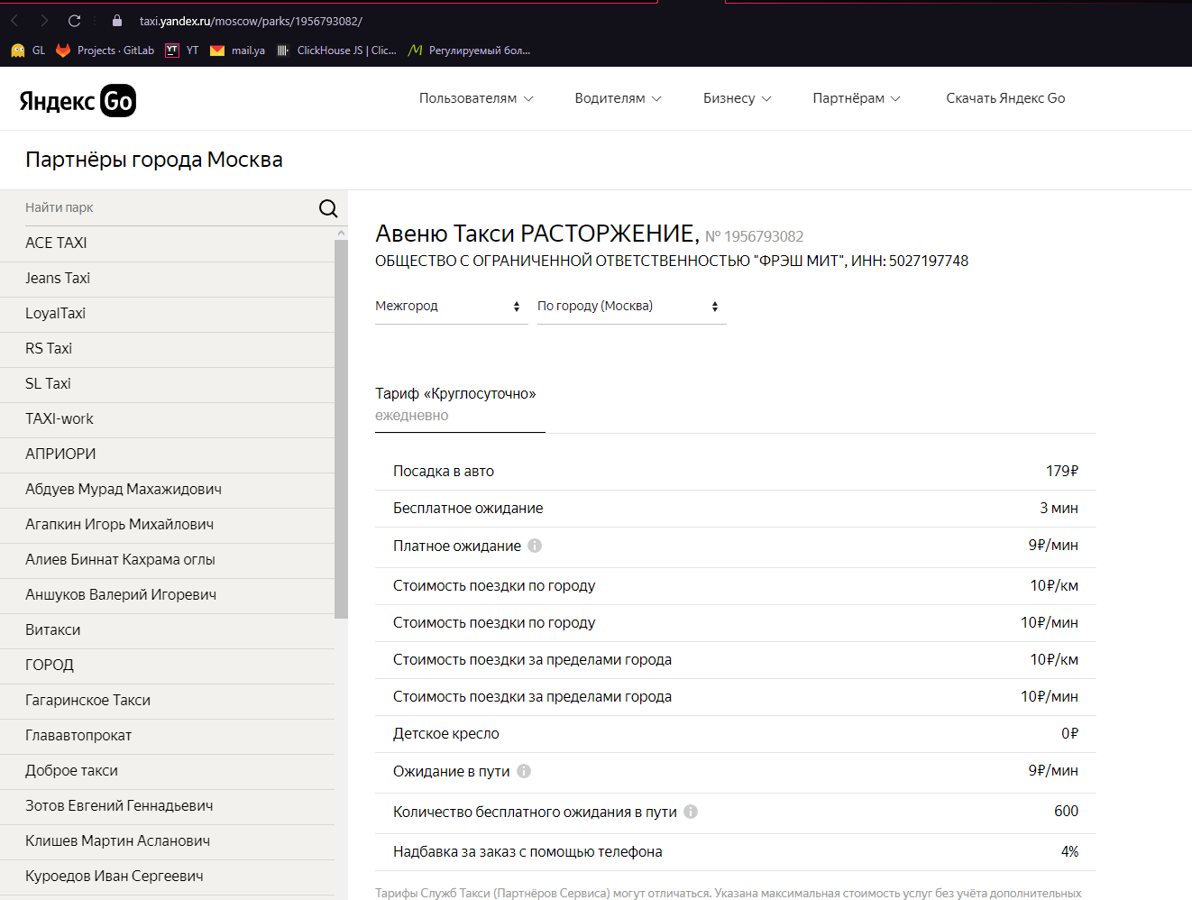
Task: Click info icon next to Платное ожидание
Action: (535, 546)
